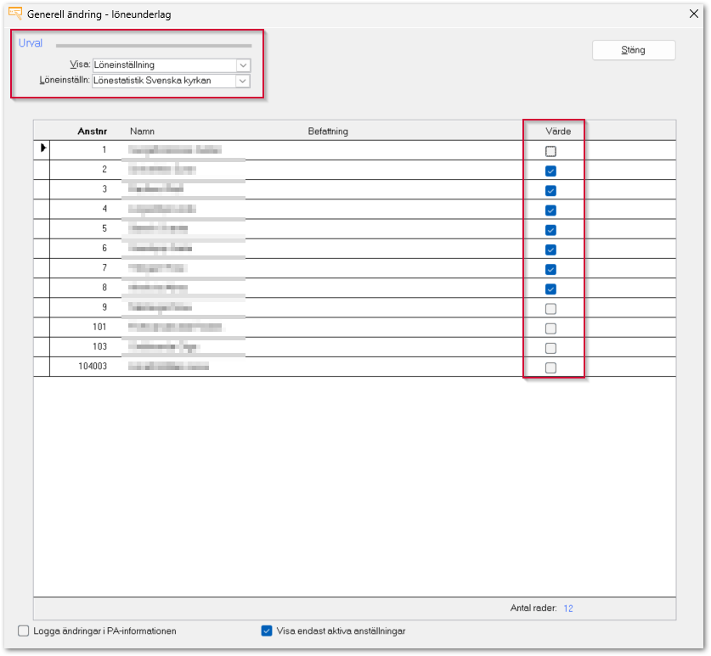Open the Visa dropdown arrow
The width and height of the screenshot is (711, 656).
click(x=243, y=65)
